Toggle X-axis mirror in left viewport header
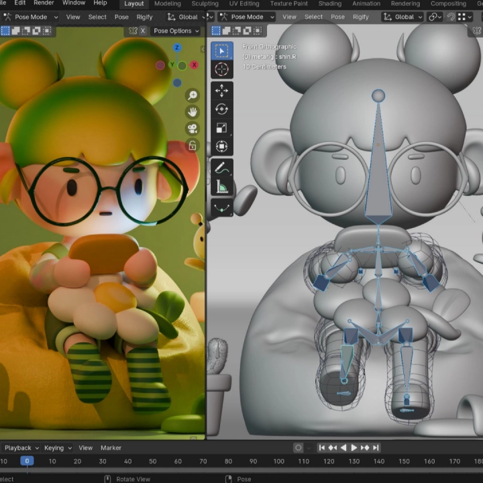Image resolution: width=483 pixels, height=483 pixels. 143,31
